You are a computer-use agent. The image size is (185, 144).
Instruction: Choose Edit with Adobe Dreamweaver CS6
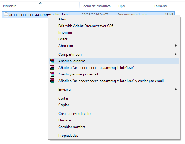[x=86, y=26]
